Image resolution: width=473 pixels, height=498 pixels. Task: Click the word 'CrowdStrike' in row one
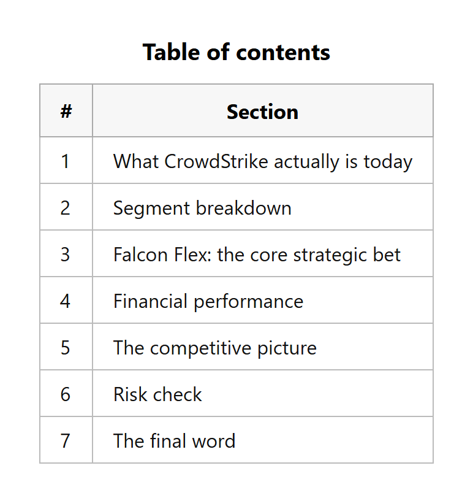click(x=216, y=161)
